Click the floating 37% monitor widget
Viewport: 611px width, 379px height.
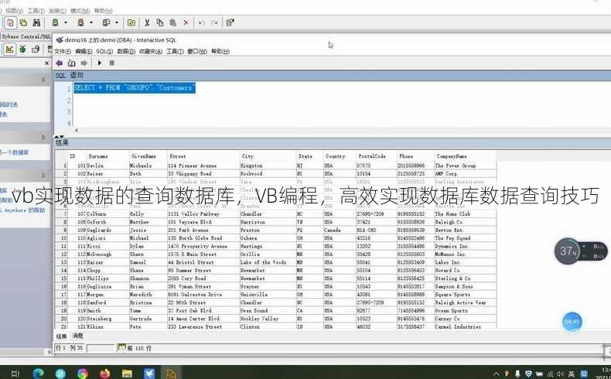[580, 251]
